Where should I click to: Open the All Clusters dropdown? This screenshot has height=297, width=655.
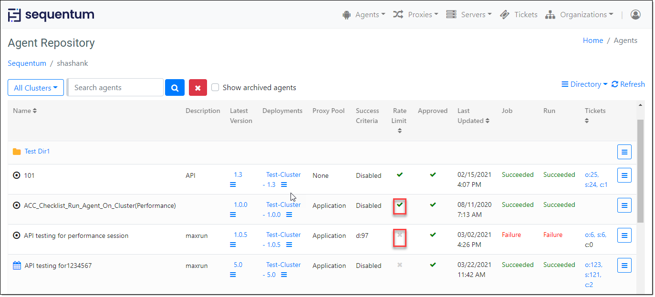36,88
